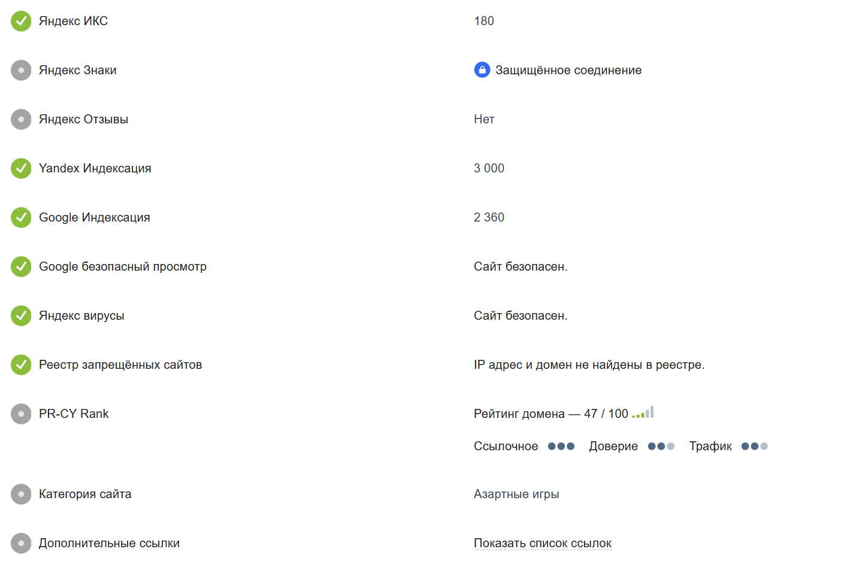Click the green checkmark beside Яндекс ИКС
Viewport: 850px width, 561px height.
point(20,20)
